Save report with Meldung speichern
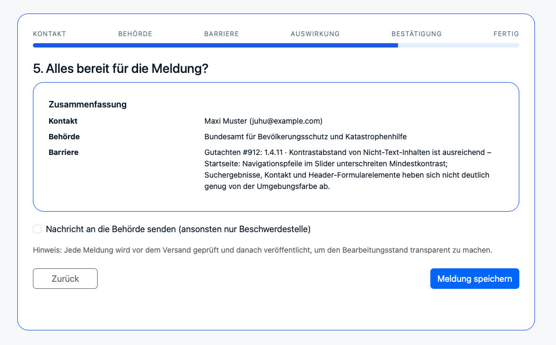Screen dimensions: 556x345 pyautogui.click(x=475, y=279)
